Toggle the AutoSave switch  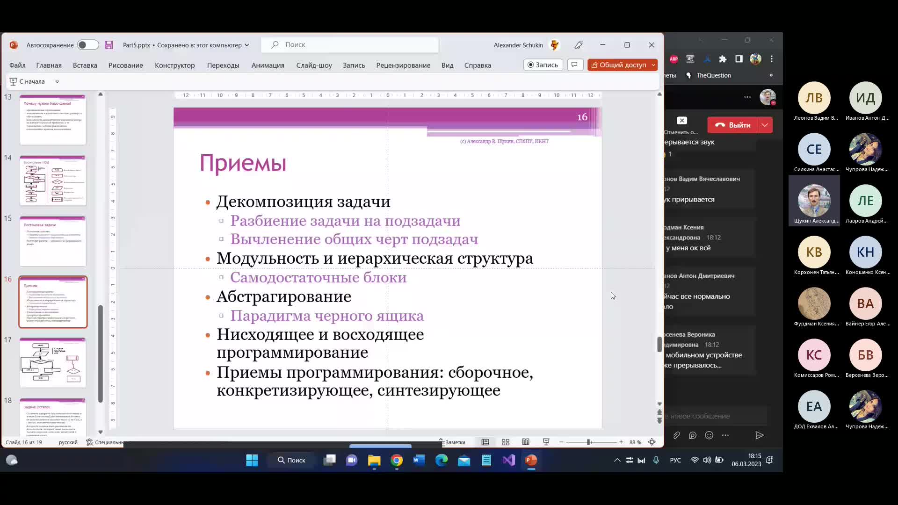coord(87,45)
